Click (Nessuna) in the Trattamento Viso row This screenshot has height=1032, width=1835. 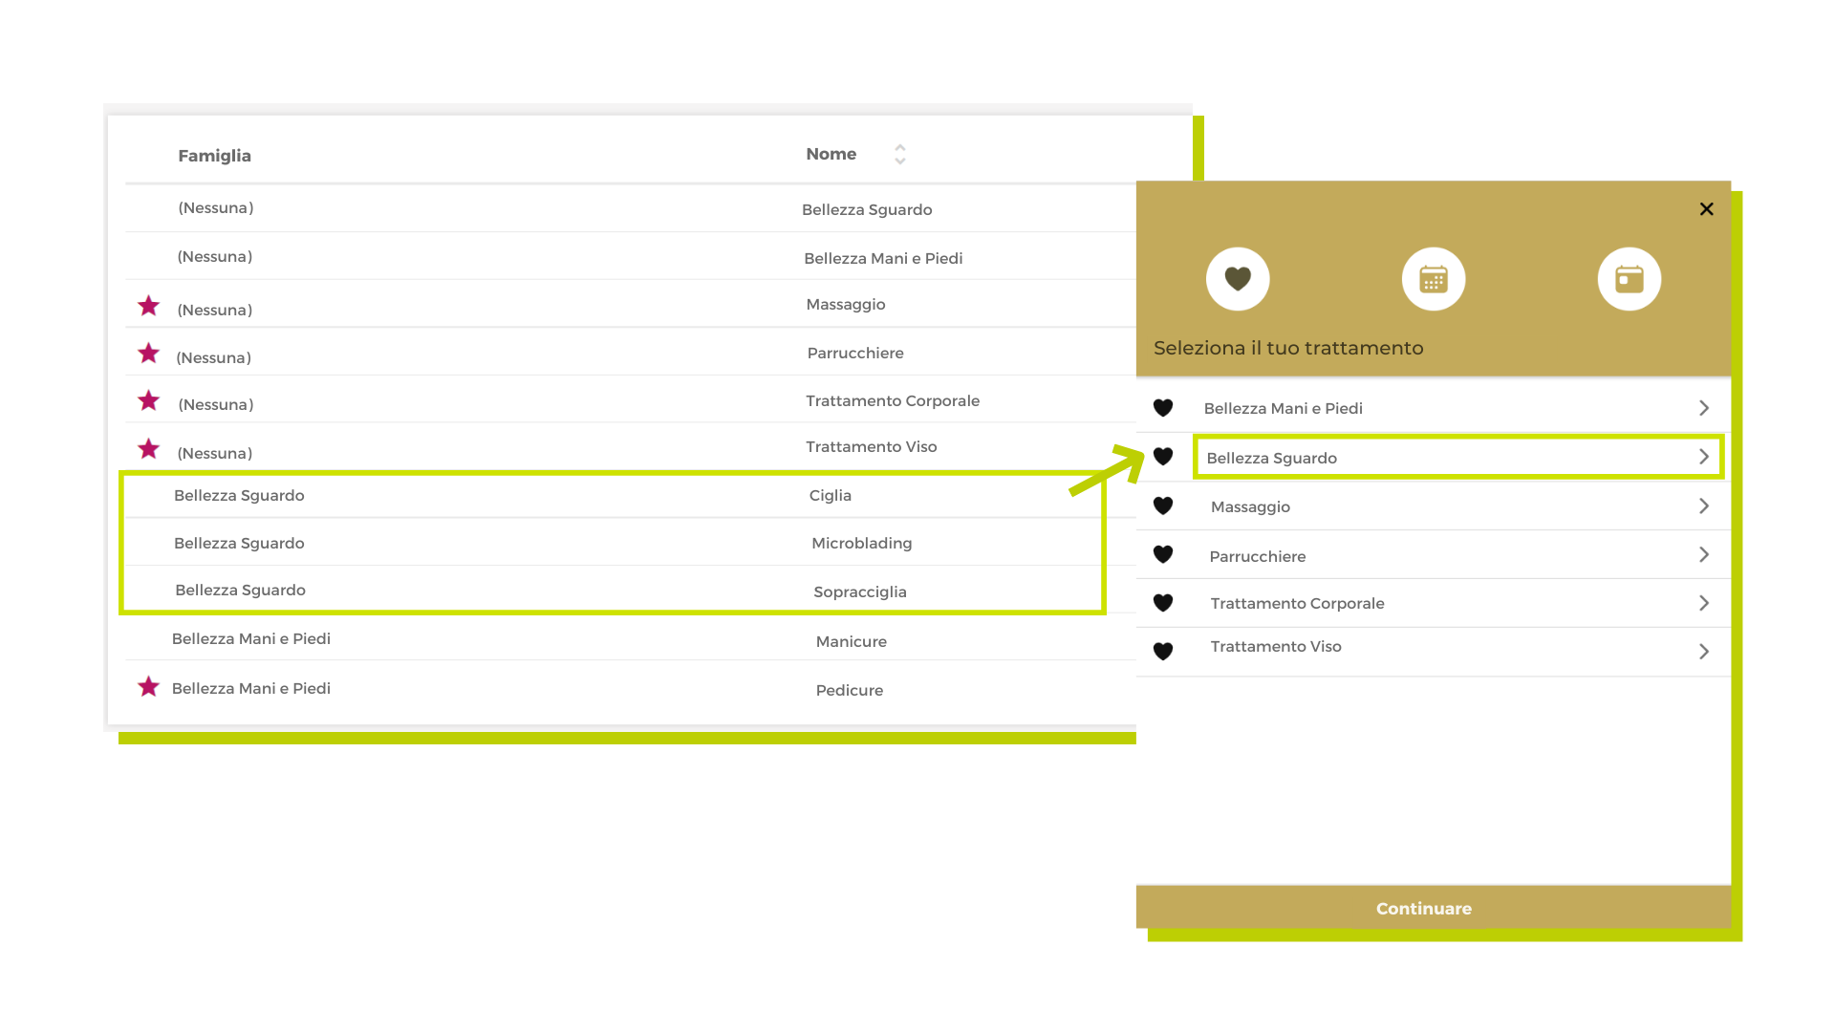click(x=215, y=453)
